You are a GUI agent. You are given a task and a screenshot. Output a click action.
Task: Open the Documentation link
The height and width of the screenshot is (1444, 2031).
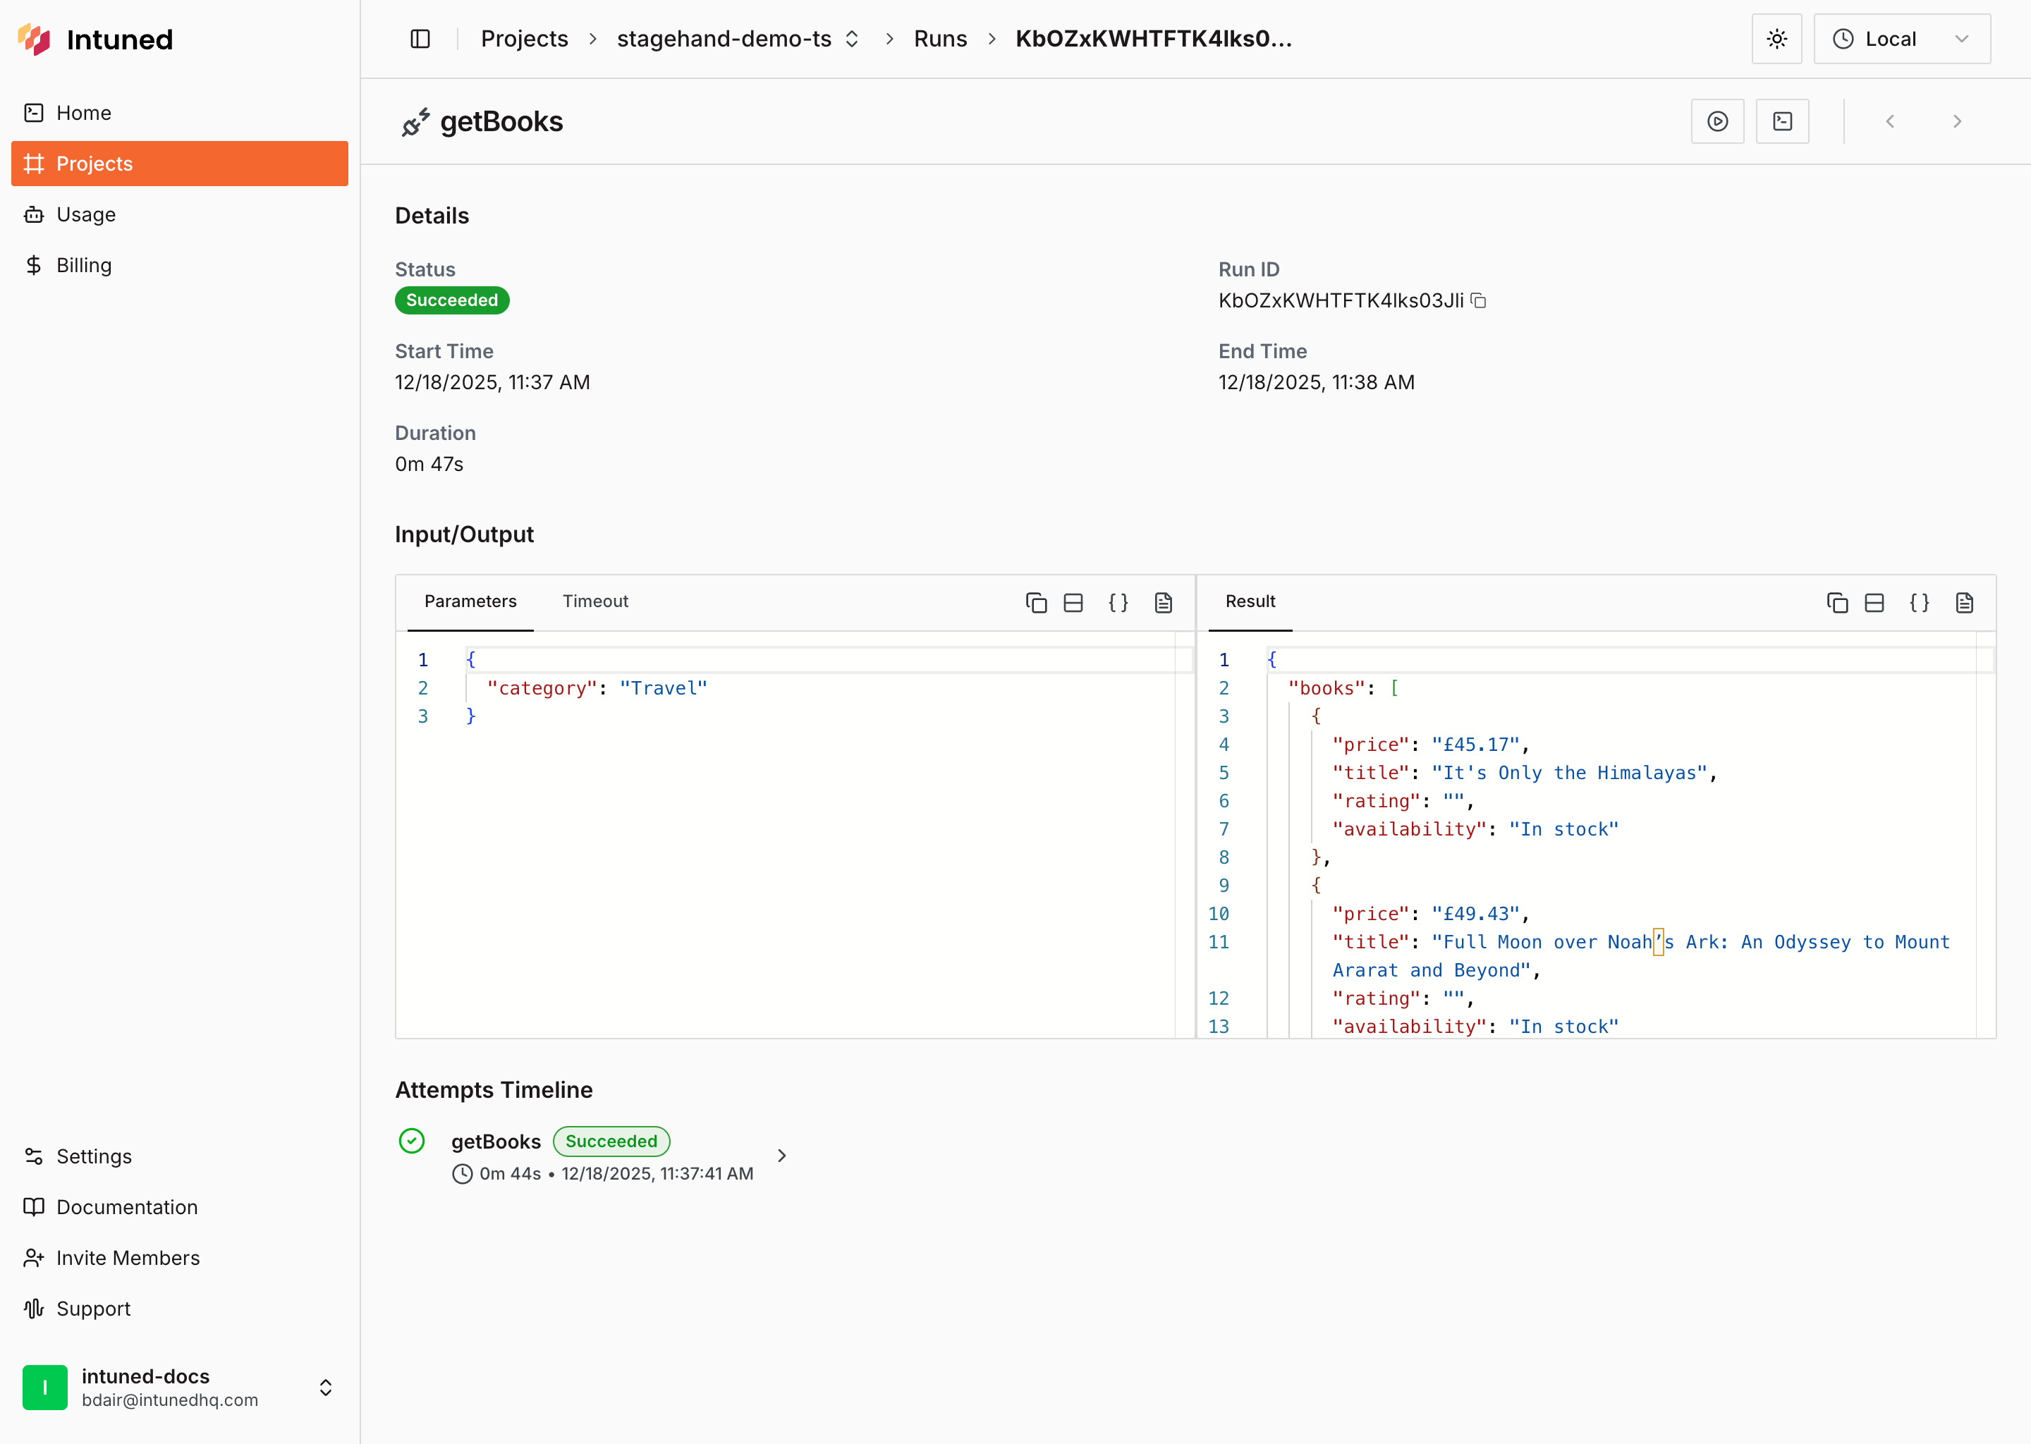click(127, 1206)
